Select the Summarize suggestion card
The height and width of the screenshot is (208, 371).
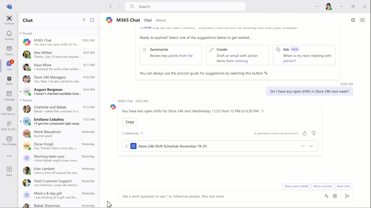171,55
